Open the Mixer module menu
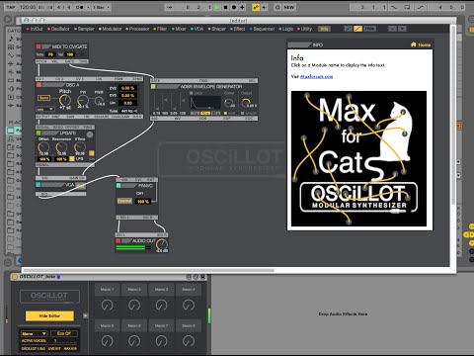This screenshot has height=356, width=474. click(179, 29)
